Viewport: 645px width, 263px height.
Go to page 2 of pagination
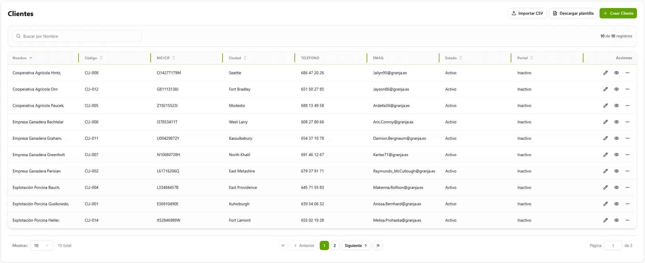pos(334,245)
